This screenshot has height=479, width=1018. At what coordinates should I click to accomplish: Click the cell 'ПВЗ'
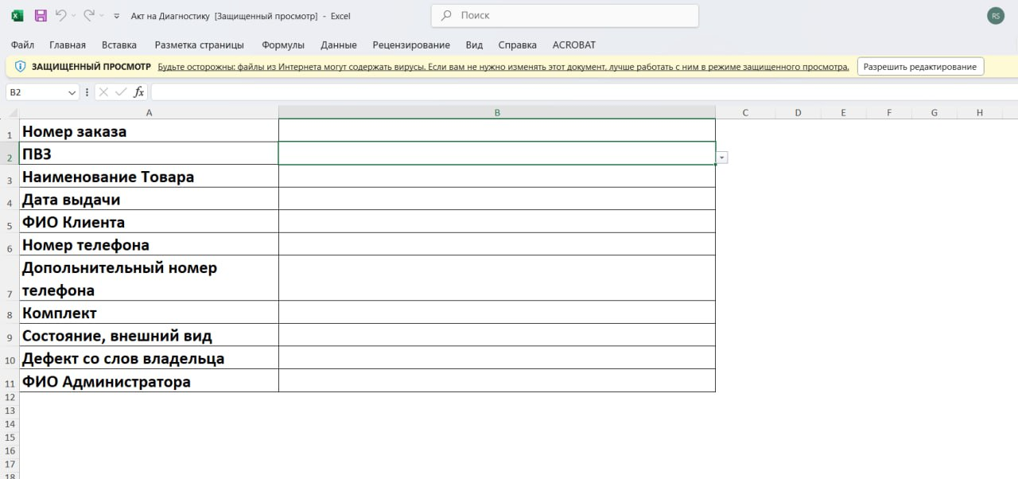coord(149,154)
